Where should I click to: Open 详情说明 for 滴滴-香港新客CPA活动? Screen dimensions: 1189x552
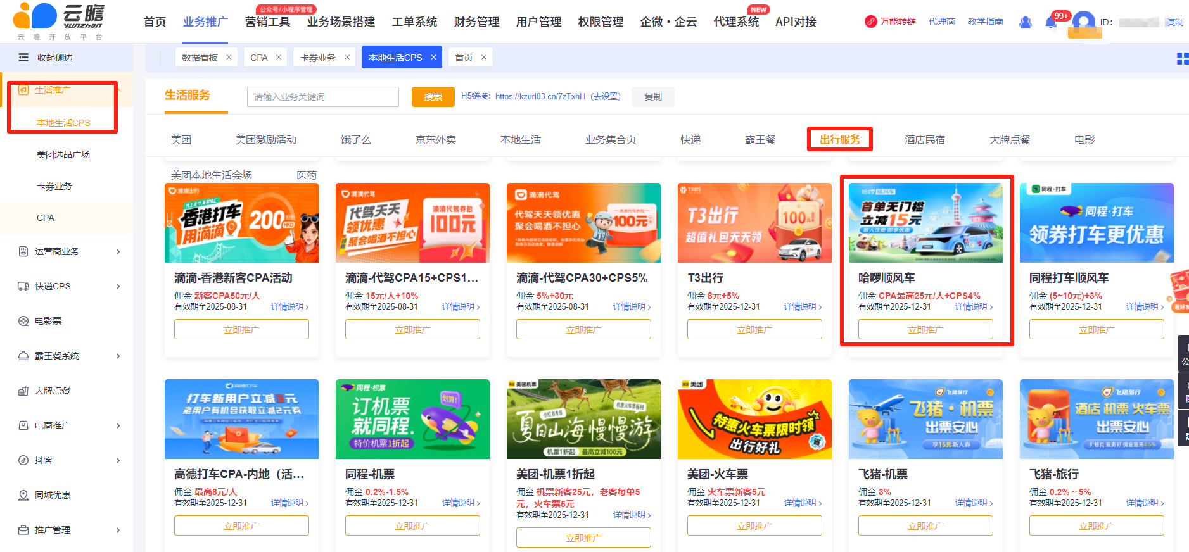click(290, 306)
